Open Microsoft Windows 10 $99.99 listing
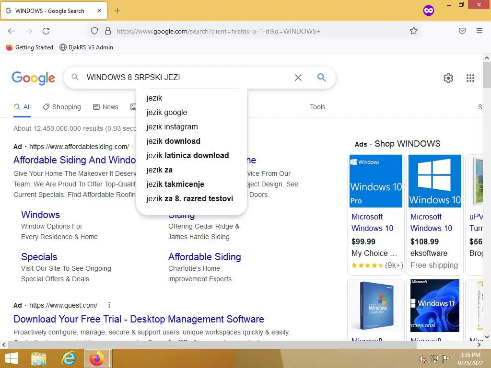Viewport: 491px width, 368px height. pos(372,222)
